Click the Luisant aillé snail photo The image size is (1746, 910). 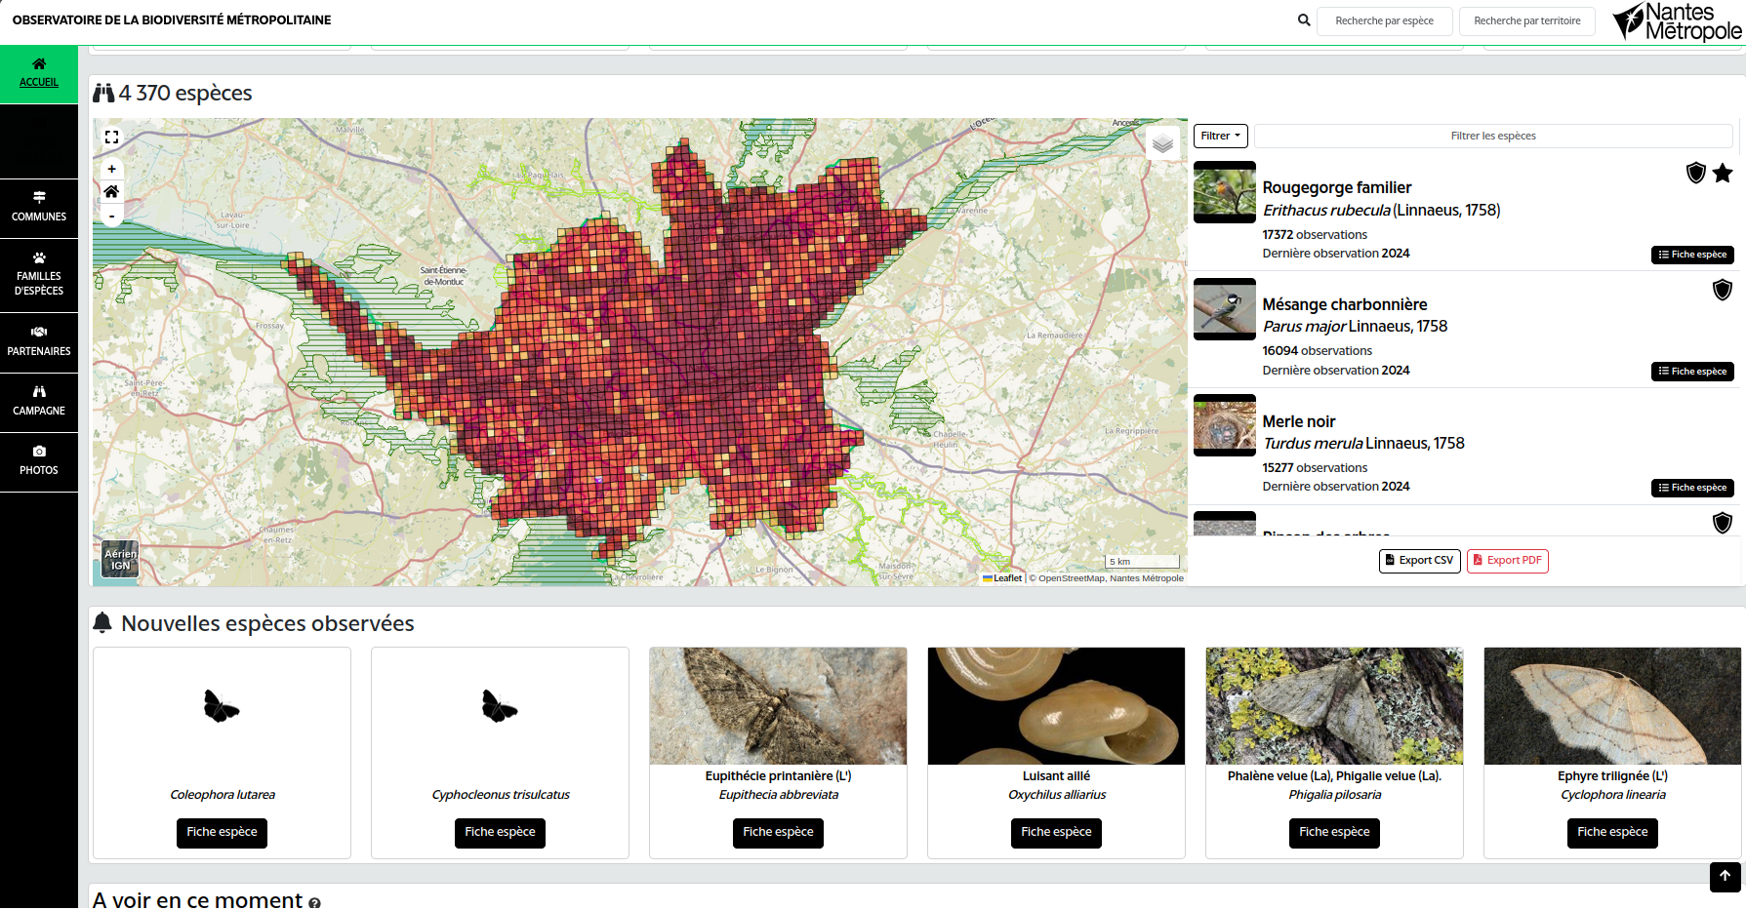tap(1056, 706)
